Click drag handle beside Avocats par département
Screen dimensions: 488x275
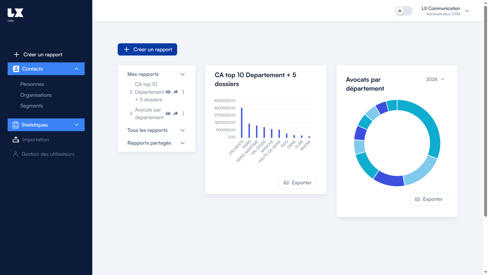point(131,114)
